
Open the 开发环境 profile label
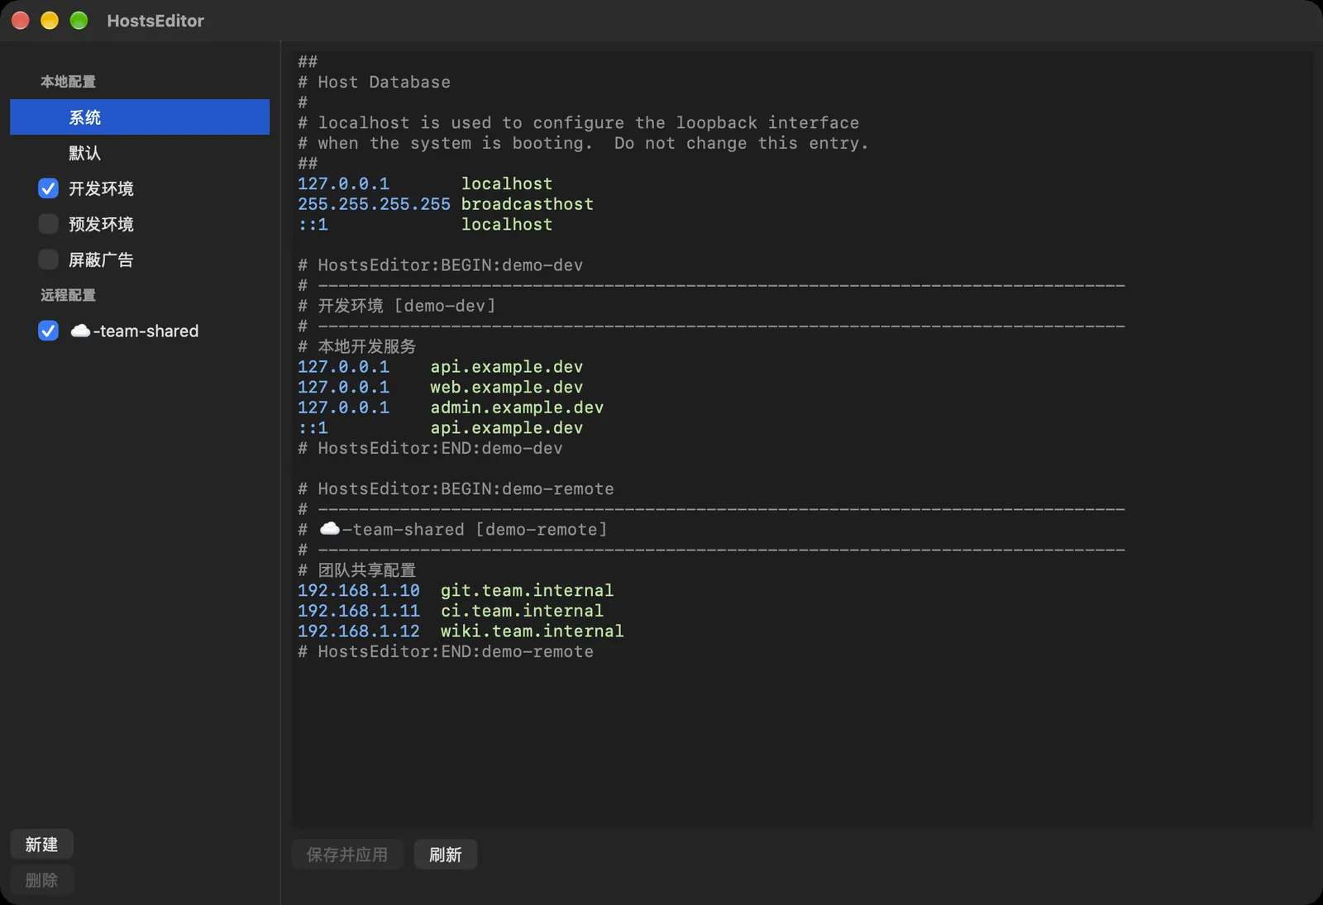point(101,188)
